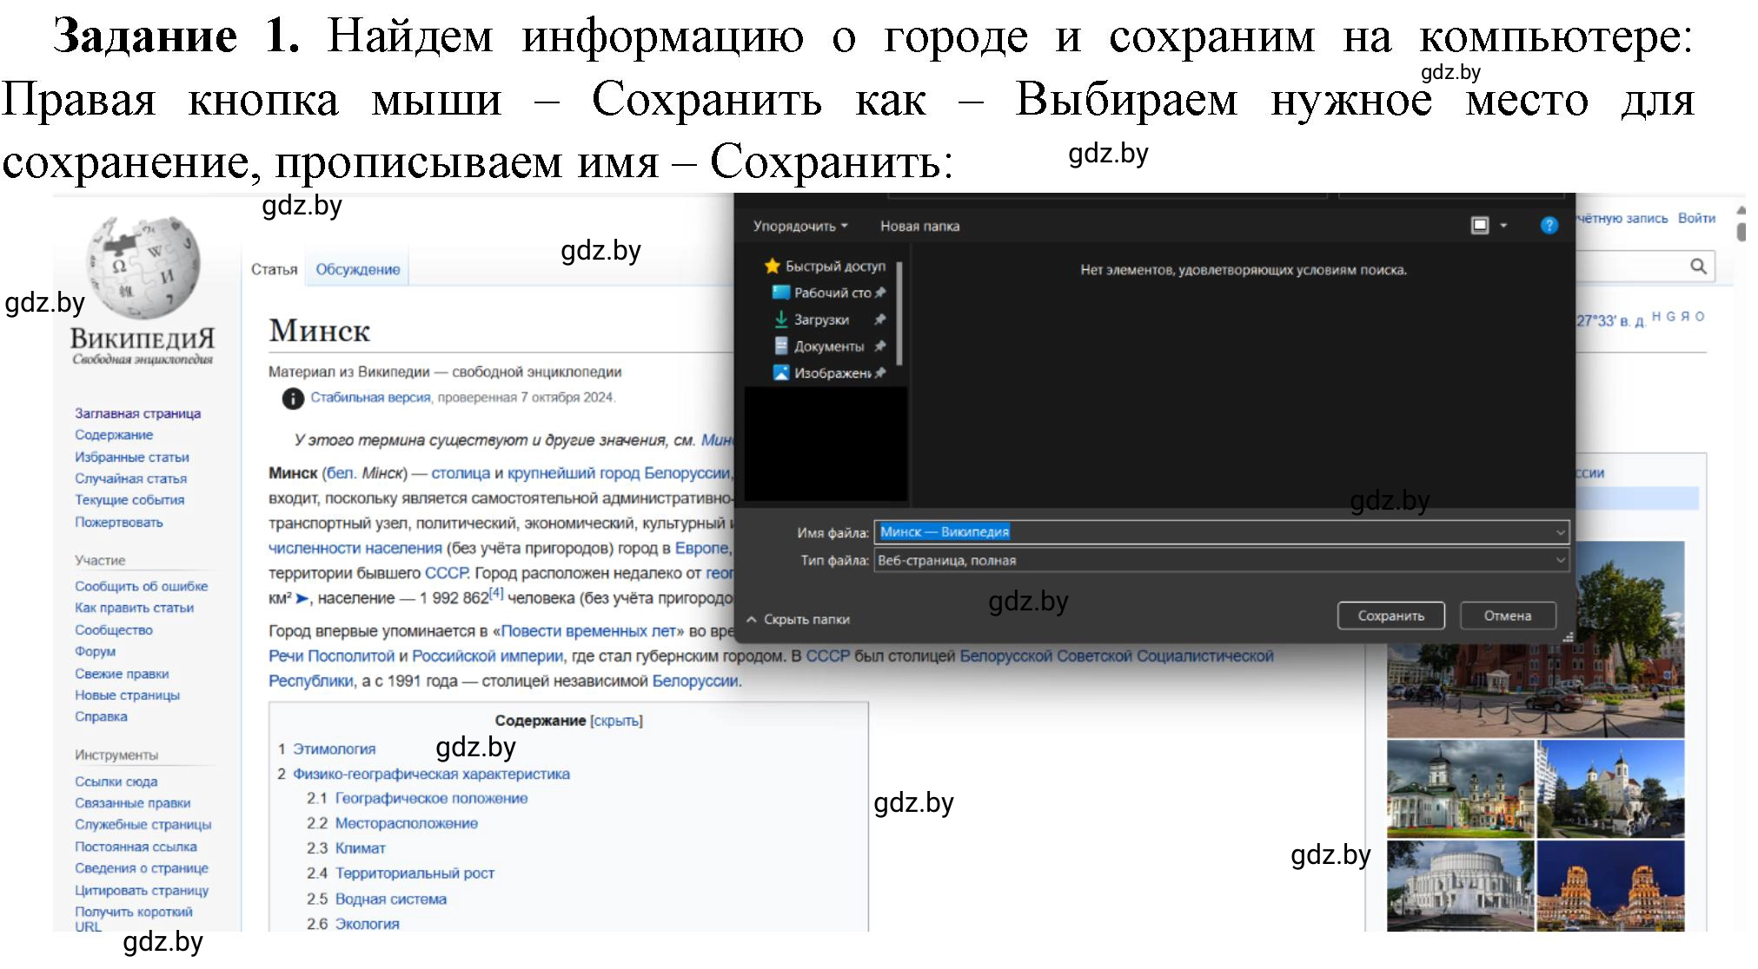Click the Войти login link

1696,218
